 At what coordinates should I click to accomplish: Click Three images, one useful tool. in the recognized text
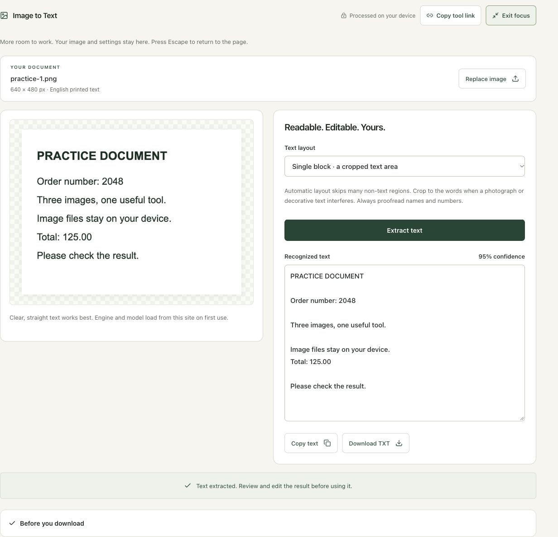[x=338, y=325]
